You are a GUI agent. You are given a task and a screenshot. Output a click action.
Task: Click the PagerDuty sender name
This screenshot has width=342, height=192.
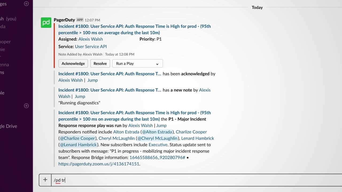pyautogui.click(x=64, y=20)
